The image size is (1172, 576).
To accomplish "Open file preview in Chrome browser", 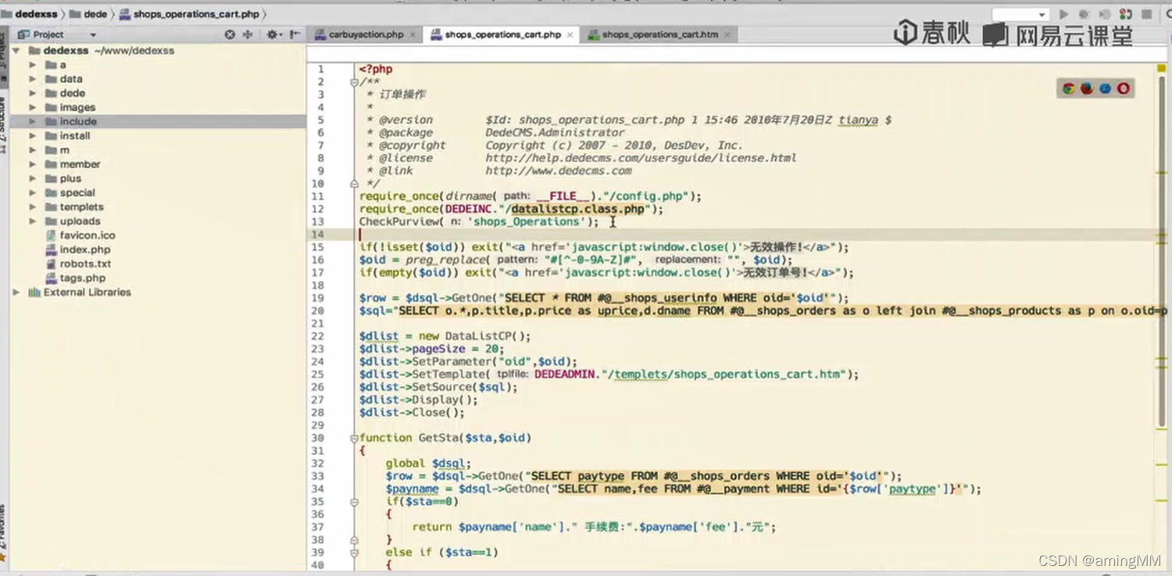I will click(1068, 88).
